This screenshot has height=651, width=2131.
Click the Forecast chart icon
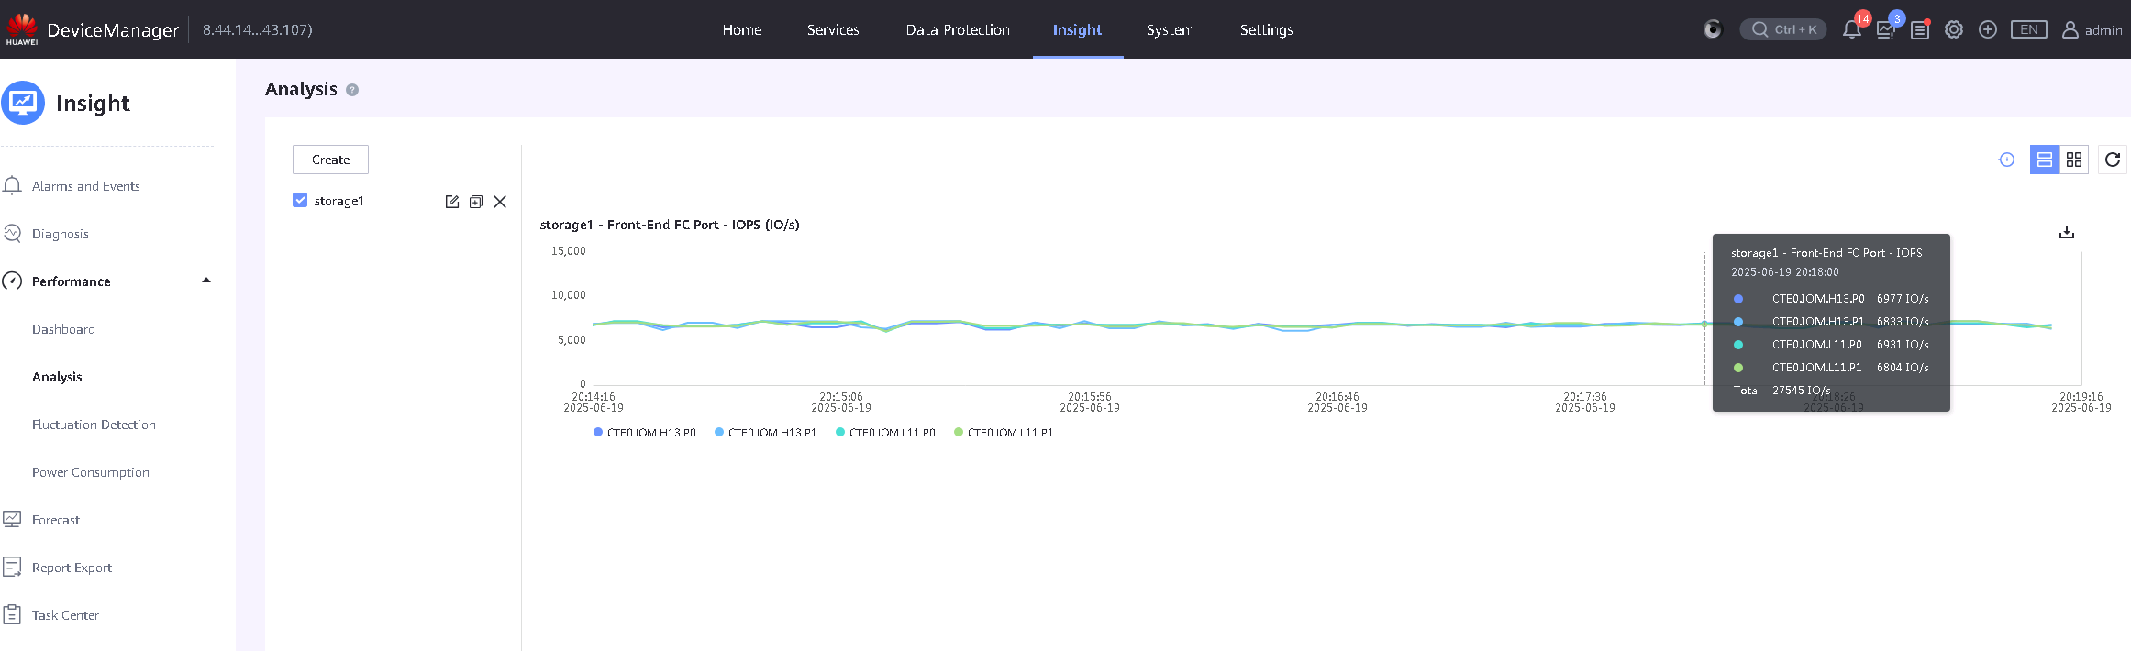12,519
